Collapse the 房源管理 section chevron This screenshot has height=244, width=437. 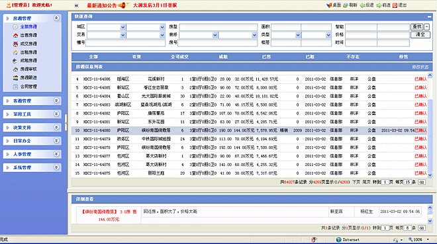[56, 18]
